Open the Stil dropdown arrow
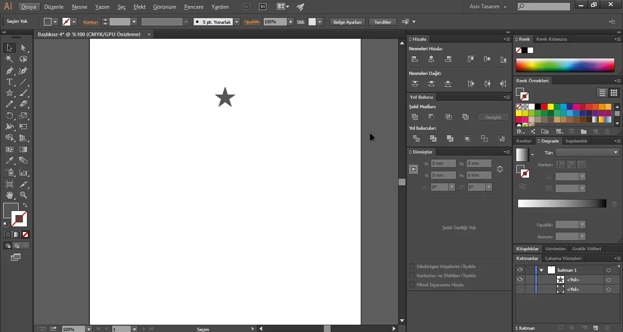The image size is (623, 332). click(x=320, y=22)
